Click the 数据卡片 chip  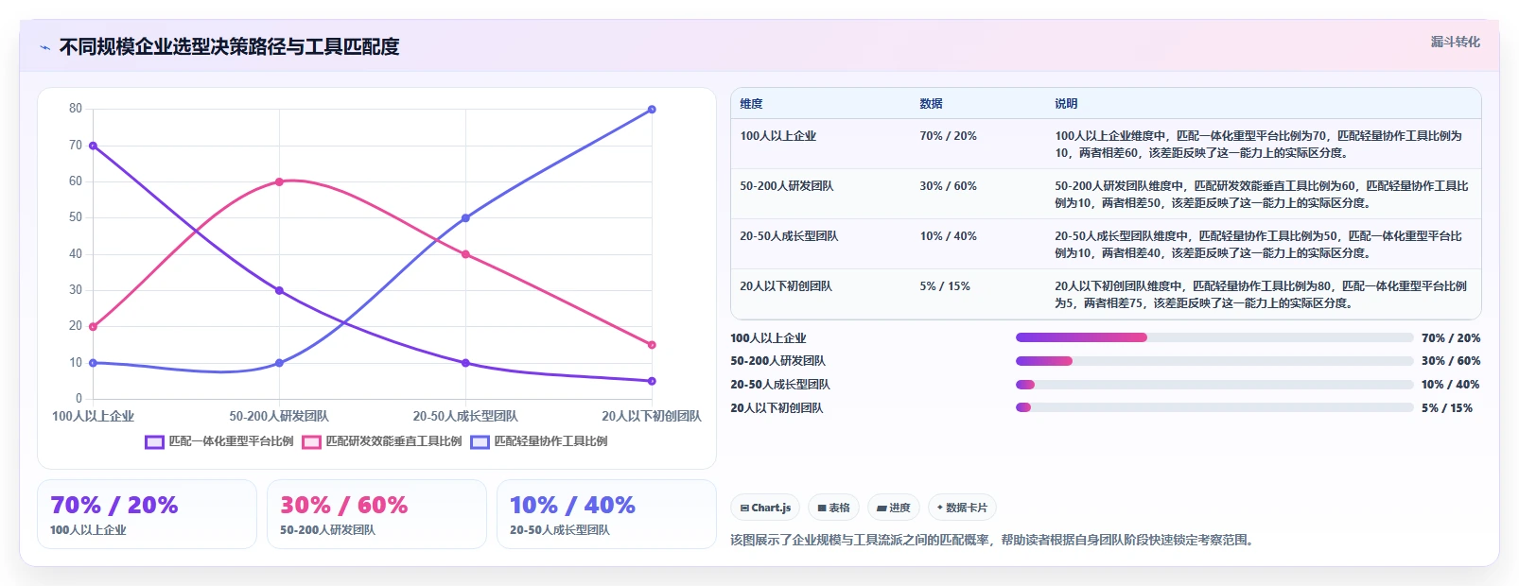coord(962,508)
